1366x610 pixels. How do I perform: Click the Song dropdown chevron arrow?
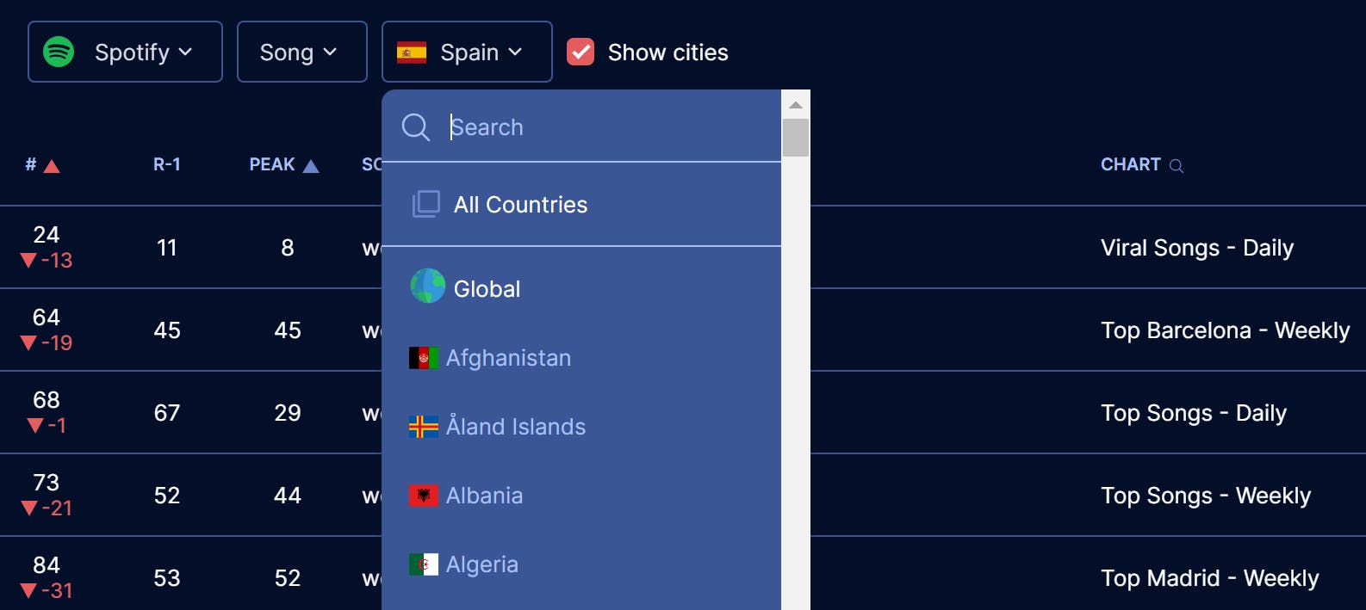[330, 52]
